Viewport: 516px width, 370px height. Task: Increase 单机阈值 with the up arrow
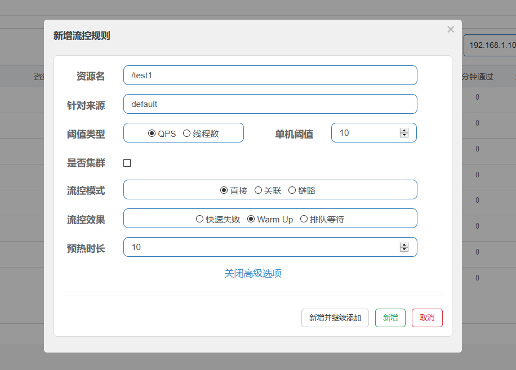(404, 131)
